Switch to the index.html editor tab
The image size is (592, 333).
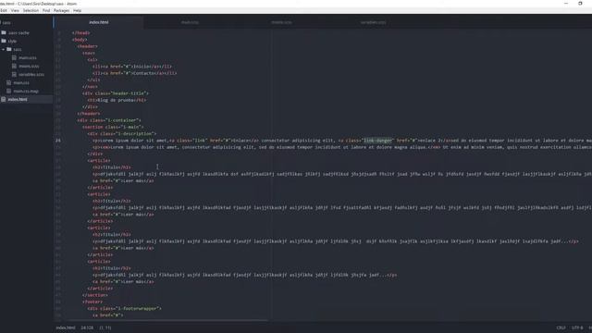(x=99, y=22)
